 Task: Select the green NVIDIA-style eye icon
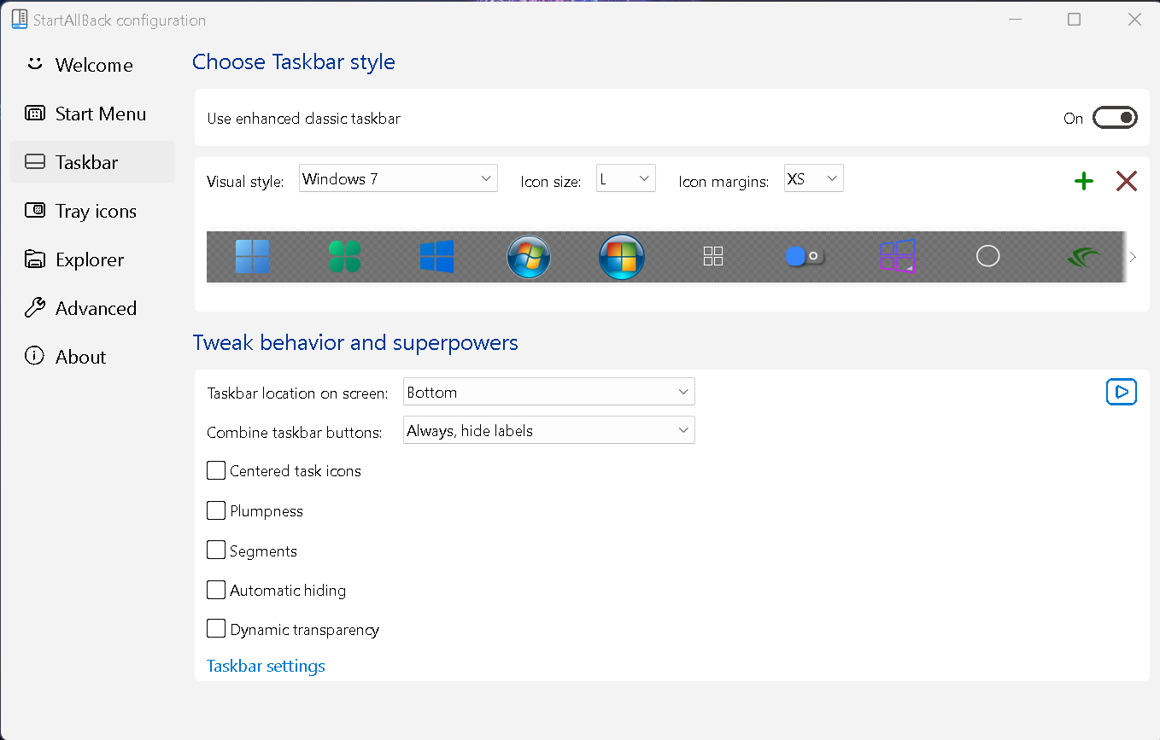pos(1084,256)
